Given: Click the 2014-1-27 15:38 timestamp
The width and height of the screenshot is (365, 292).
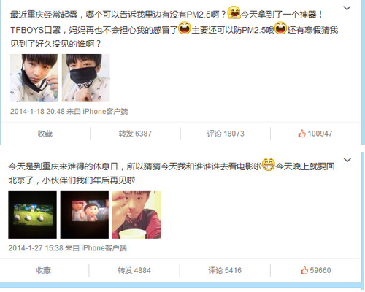Looking at the screenshot, I should coord(36,248).
